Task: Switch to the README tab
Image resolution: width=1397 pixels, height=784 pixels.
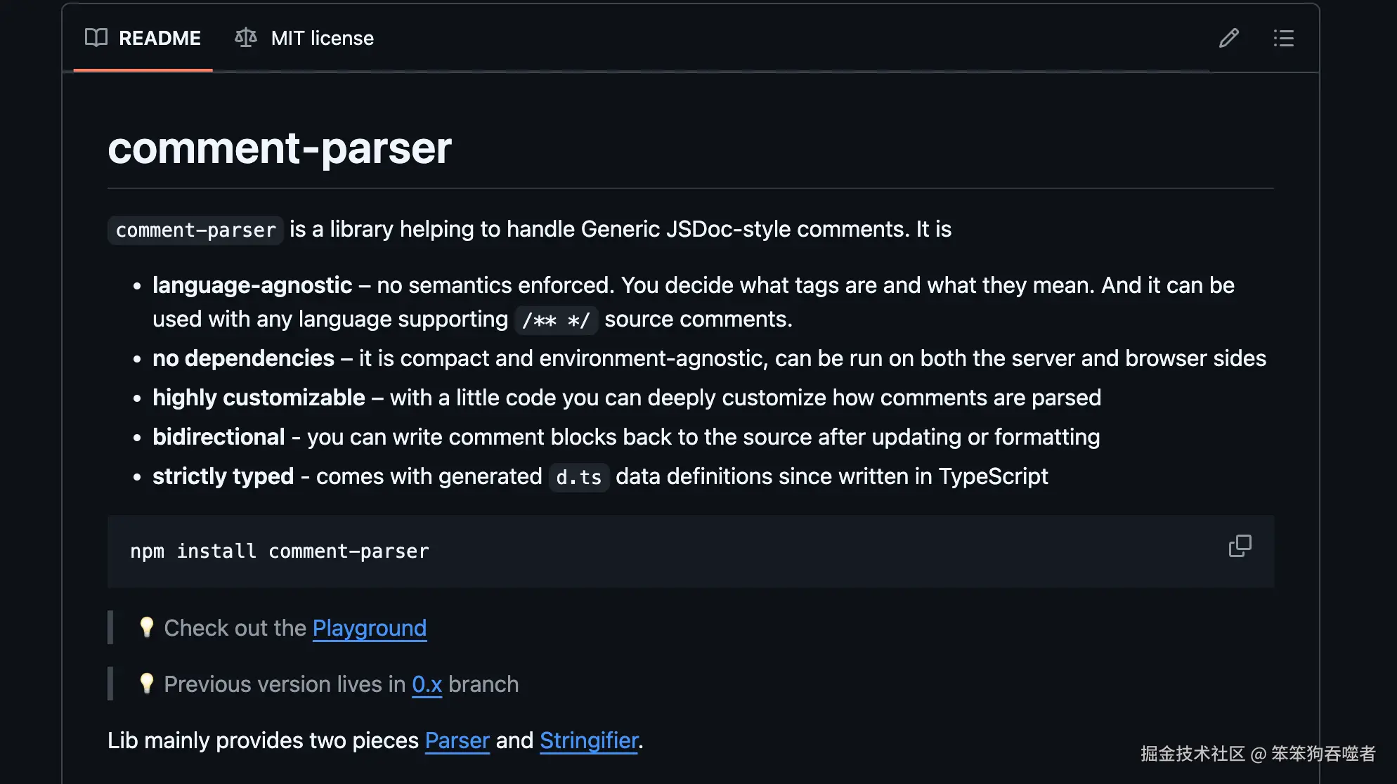Action: pyautogui.click(x=159, y=38)
